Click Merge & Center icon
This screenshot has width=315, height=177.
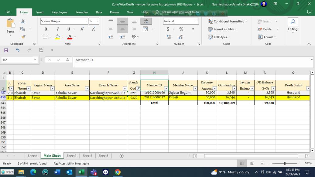tap(145, 29)
